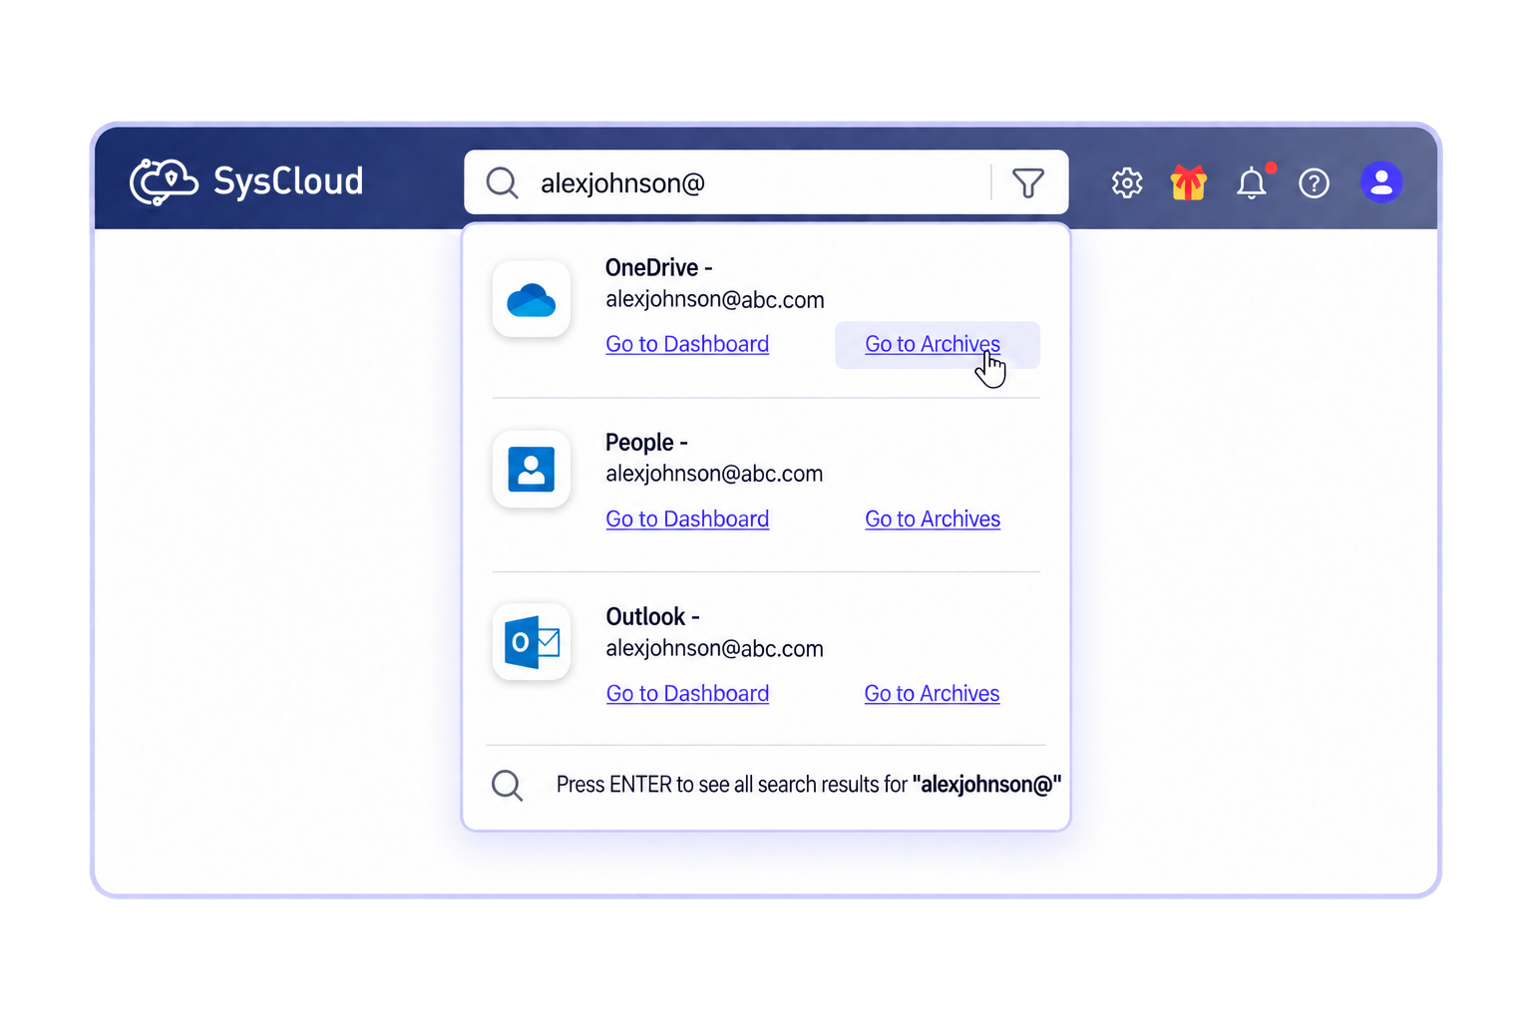Open help question mark icon
The image size is (1532, 1021).
(1315, 183)
